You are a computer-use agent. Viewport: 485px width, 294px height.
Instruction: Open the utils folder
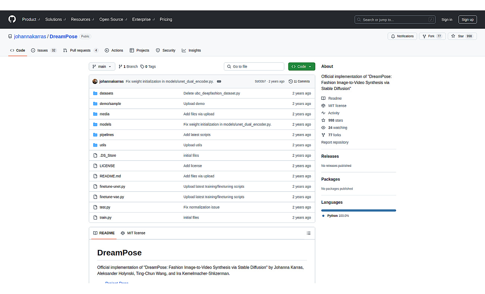coord(103,145)
